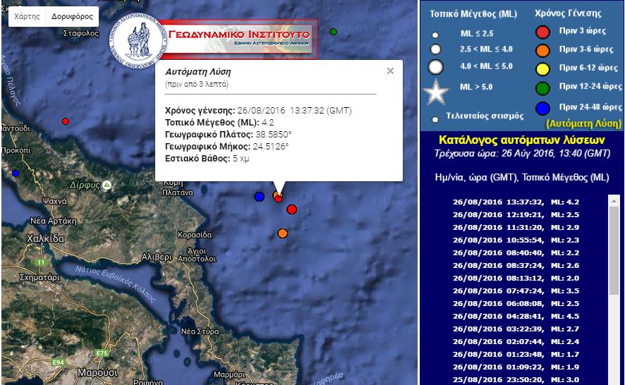This screenshot has height=385, width=625.
Task: Click the Δίρφυς mountain landmark icon
Action: pos(107,185)
